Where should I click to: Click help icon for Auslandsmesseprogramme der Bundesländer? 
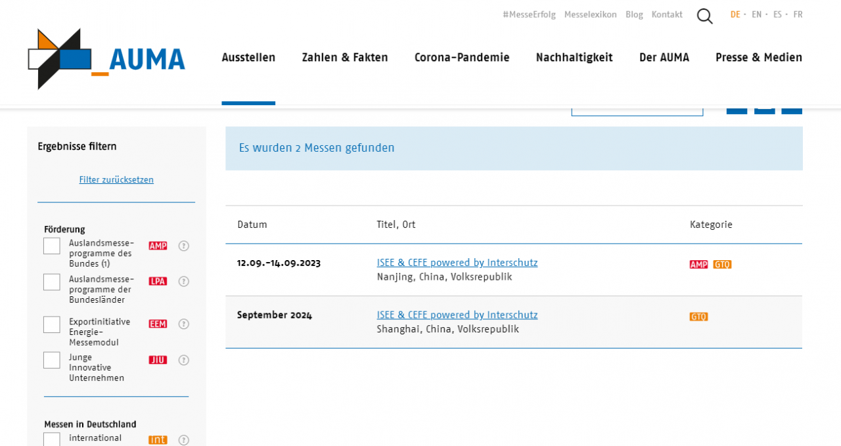[x=184, y=281]
